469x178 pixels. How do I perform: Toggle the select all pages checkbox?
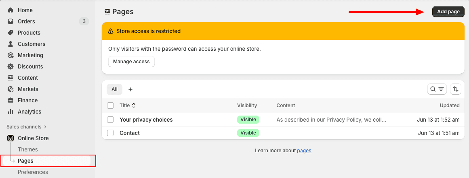(110, 106)
